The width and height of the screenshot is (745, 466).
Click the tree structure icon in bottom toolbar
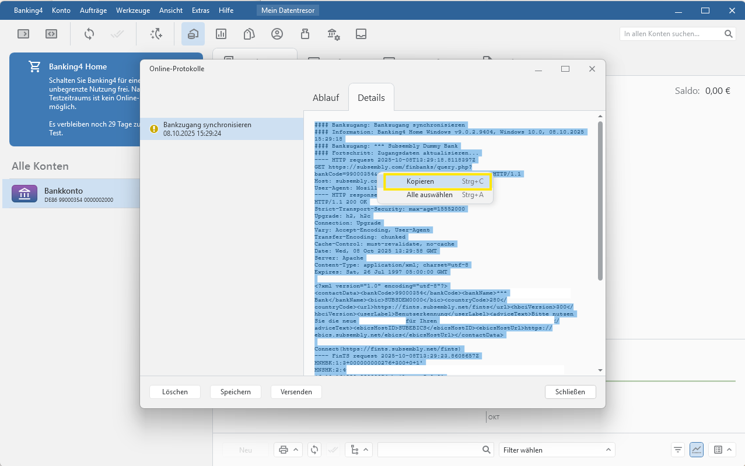coord(355,450)
